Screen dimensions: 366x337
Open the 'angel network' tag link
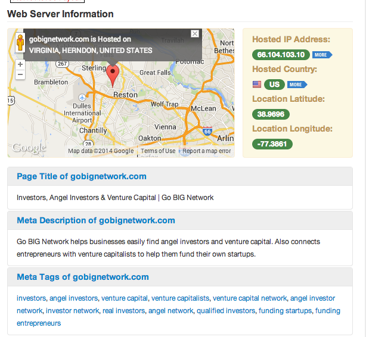coord(171,311)
